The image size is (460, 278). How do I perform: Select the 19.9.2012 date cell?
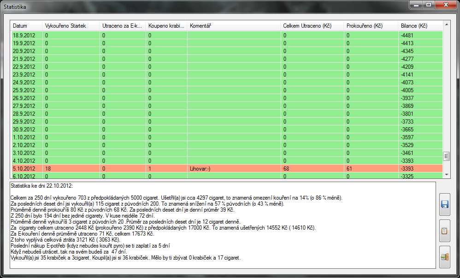point(27,43)
